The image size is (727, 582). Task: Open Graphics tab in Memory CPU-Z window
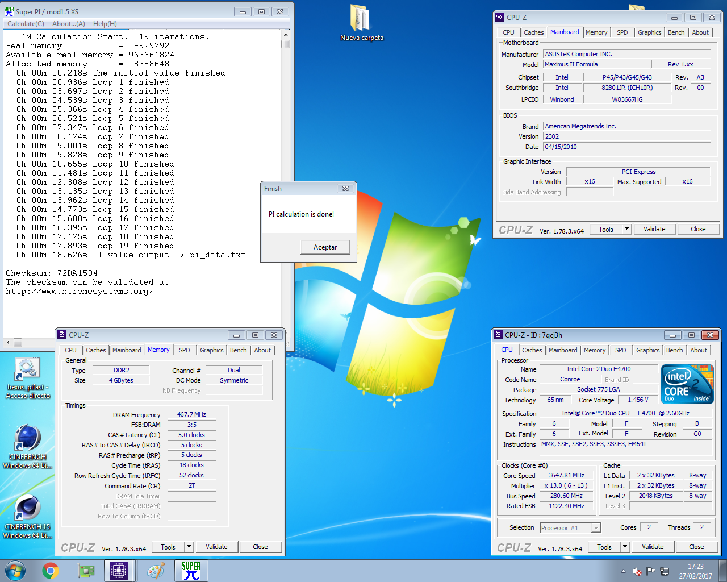[x=212, y=350]
